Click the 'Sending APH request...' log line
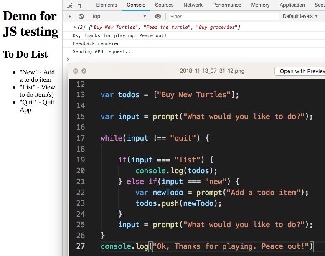This screenshot has height=256, width=325. pyautogui.click(x=103, y=51)
